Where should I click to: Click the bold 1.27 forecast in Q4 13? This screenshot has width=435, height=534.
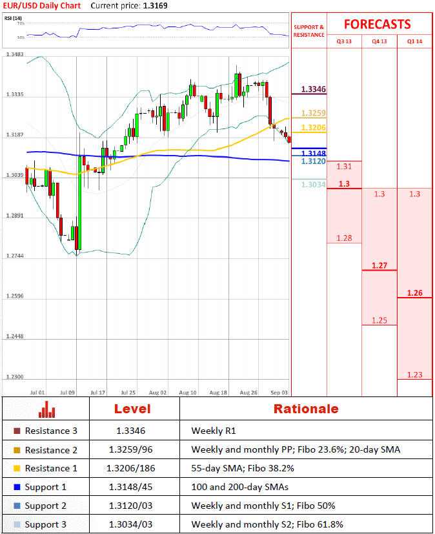379,265
